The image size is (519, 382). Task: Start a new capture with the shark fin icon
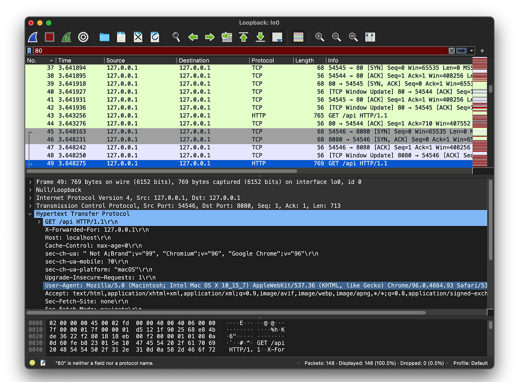[x=33, y=37]
